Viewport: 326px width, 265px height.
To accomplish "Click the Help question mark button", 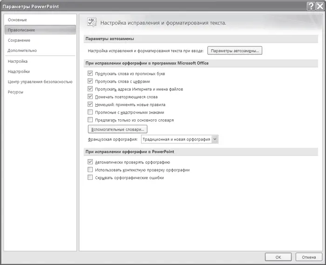I will [x=311, y=6].
